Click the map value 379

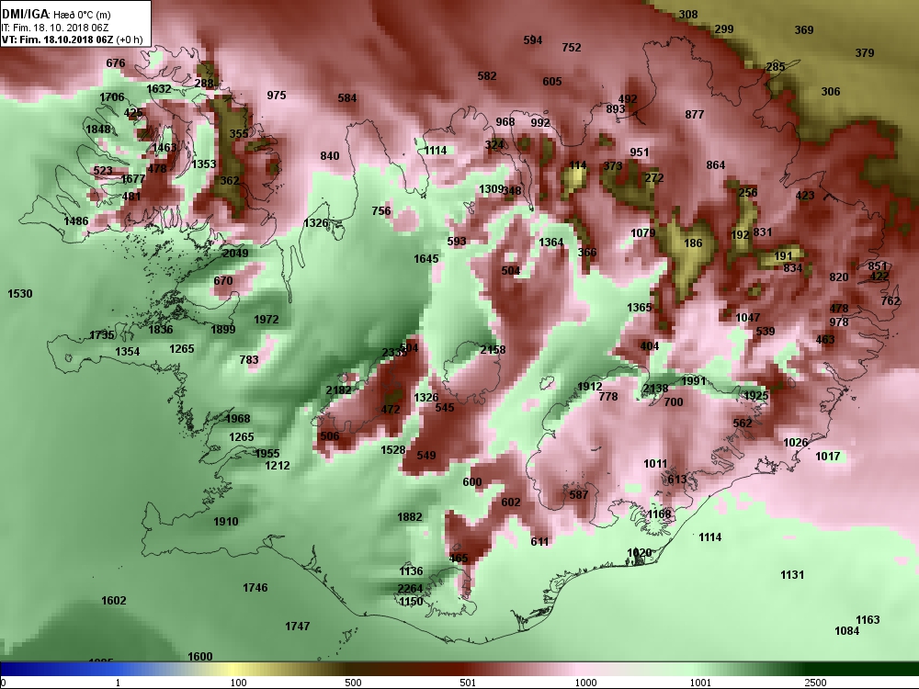click(x=865, y=52)
